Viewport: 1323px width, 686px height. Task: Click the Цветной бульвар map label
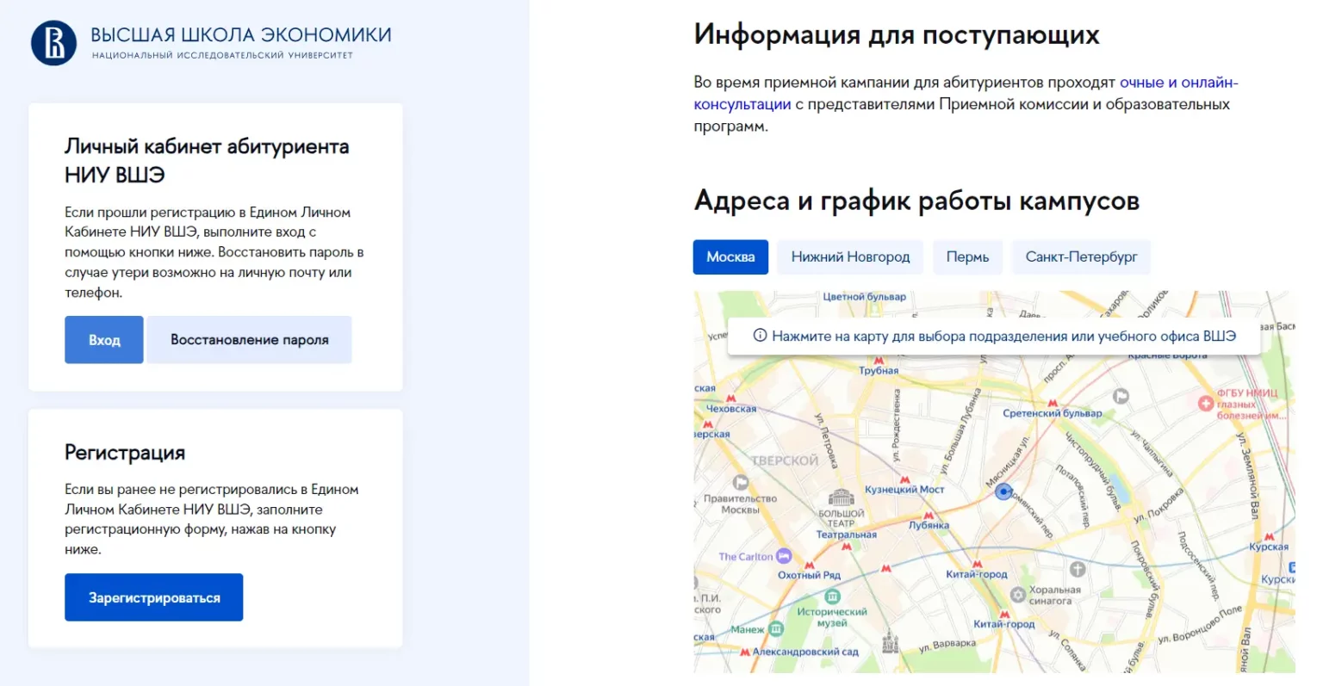pyautogui.click(x=865, y=297)
